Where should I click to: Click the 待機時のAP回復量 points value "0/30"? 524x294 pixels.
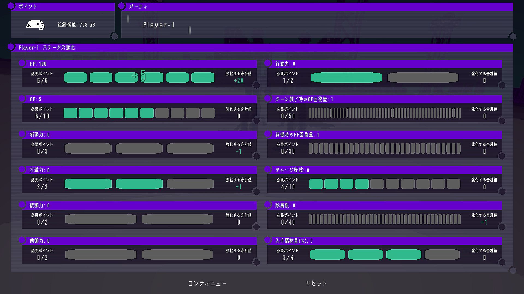[288, 152]
